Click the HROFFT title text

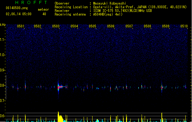pyautogui.click(x=31, y=2)
